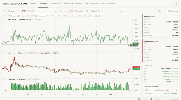The image size is (181, 100).
Task: Open the Execution Cost tab
Action: (x=55, y=3)
